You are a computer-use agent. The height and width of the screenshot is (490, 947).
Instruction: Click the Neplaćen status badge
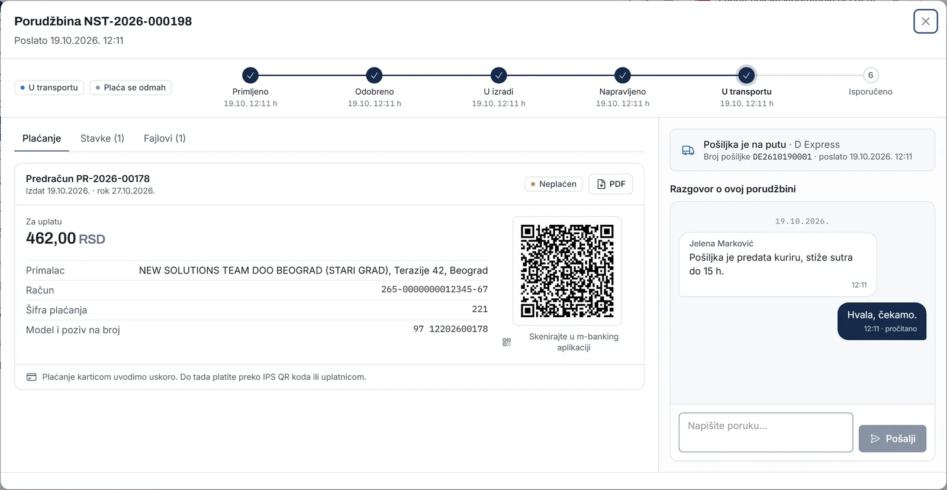click(553, 184)
